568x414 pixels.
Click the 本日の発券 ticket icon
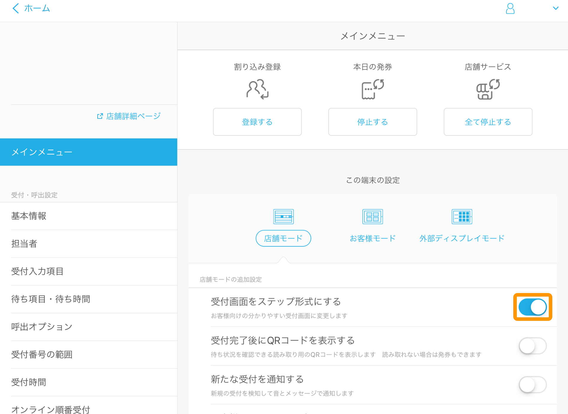coord(373,89)
